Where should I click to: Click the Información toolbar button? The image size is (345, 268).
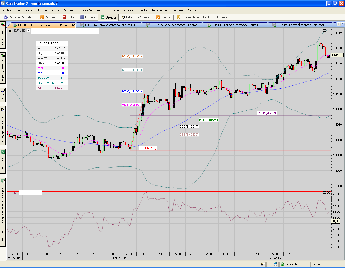(224, 17)
